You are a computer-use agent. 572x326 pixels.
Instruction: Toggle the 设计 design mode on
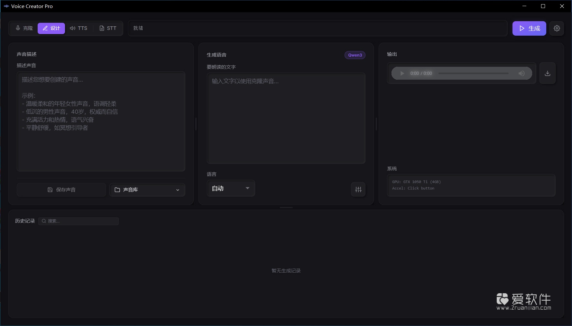pos(51,28)
